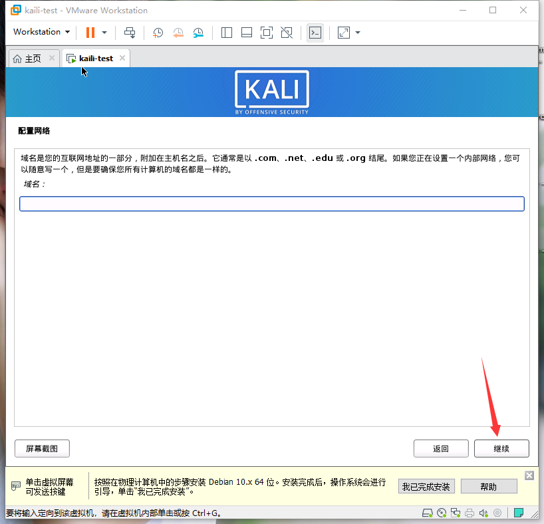Screen dimensions: 544x524
Task: Toggle the console view mode
Action: [x=315, y=32]
